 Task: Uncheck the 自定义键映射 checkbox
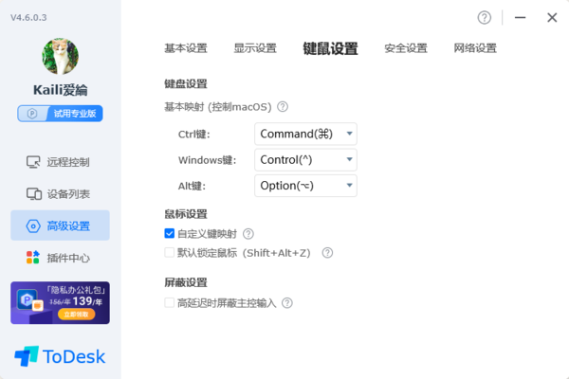pos(170,233)
